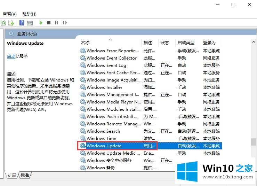The image size is (257, 186).
Task: Click the vertical scrollbar down arrow
Action: (x=254, y=168)
